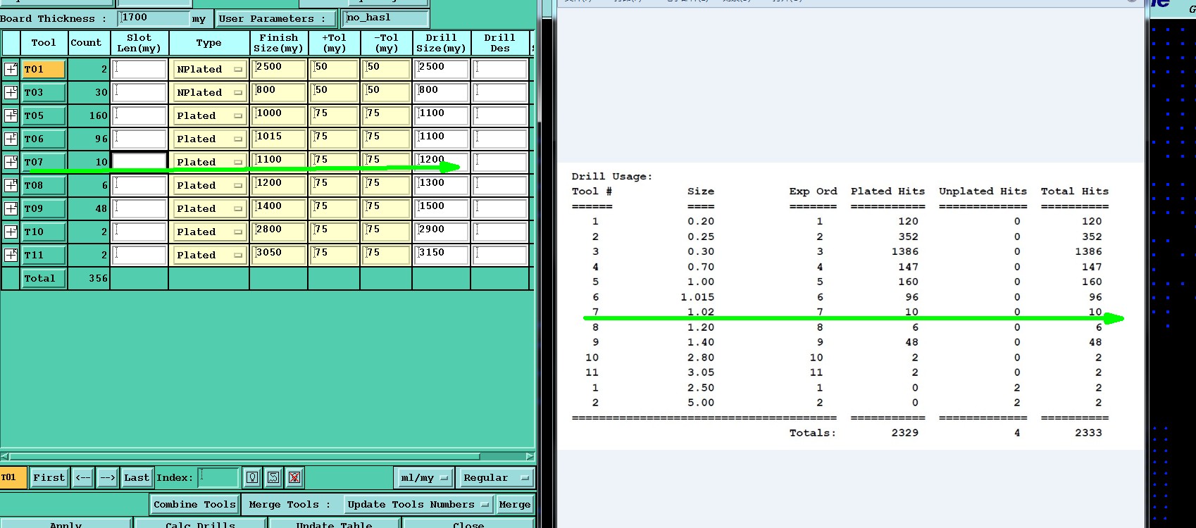Select tool button T10
1196x528 pixels.
coord(44,232)
